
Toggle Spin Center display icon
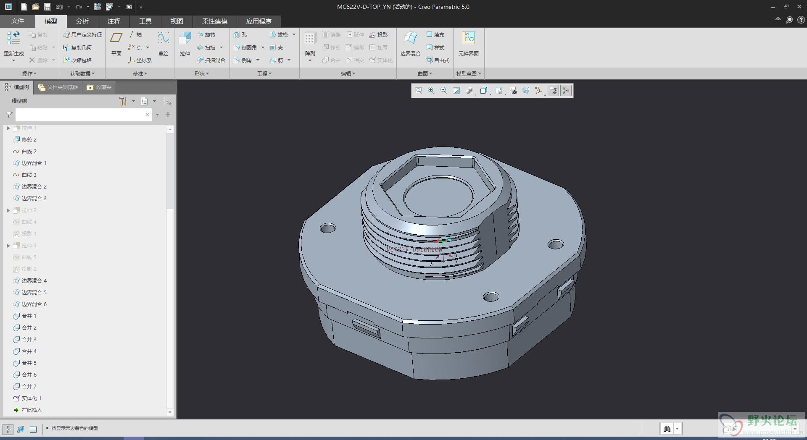[566, 90]
